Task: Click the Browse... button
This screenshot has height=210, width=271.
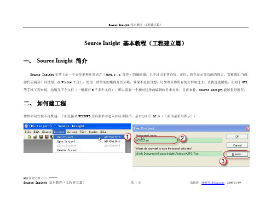Action: pyautogui.click(x=237, y=154)
